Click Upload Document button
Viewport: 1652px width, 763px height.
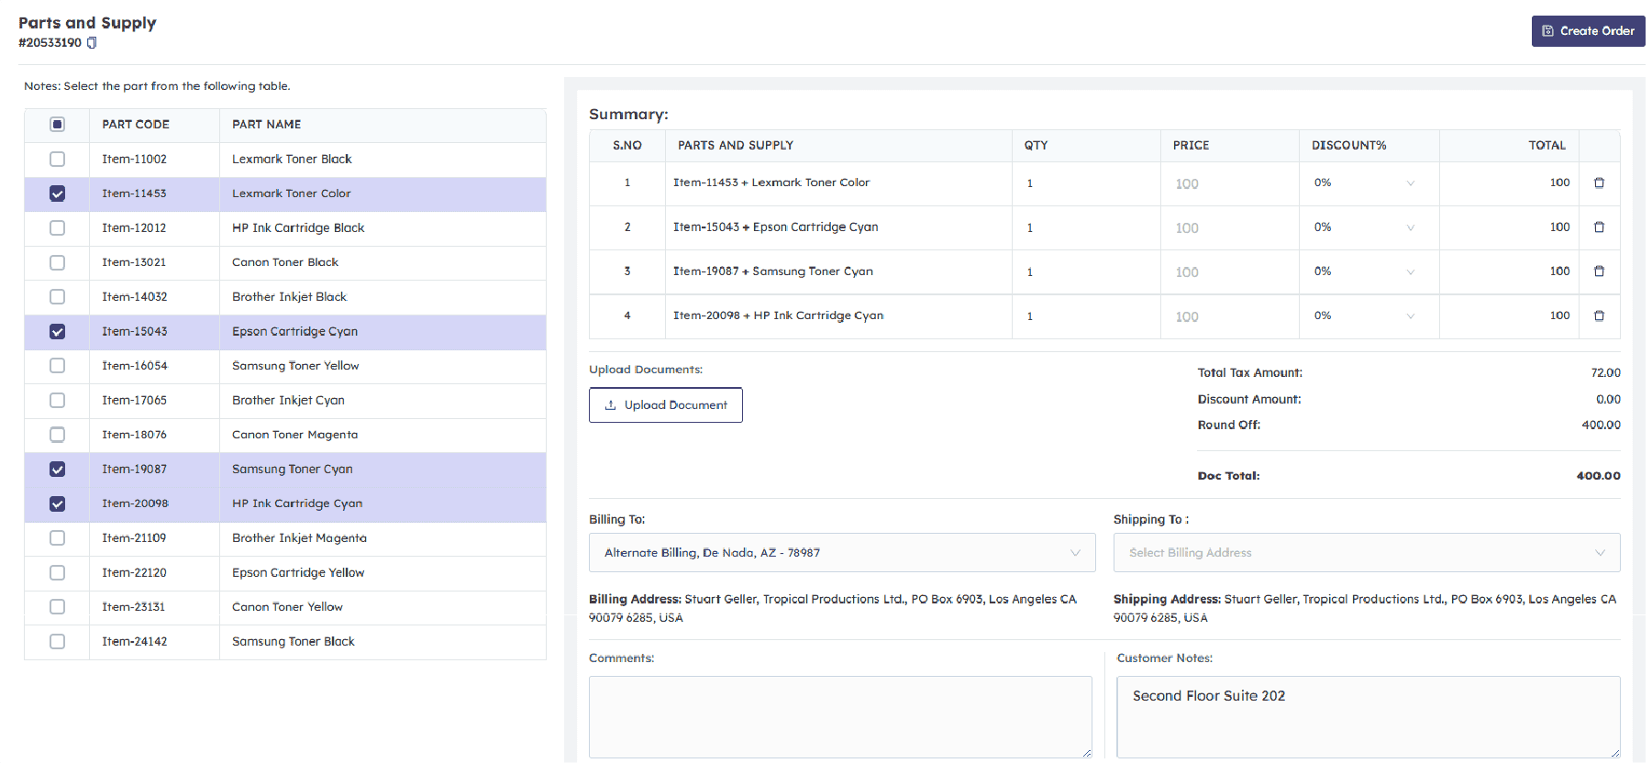tap(666, 405)
